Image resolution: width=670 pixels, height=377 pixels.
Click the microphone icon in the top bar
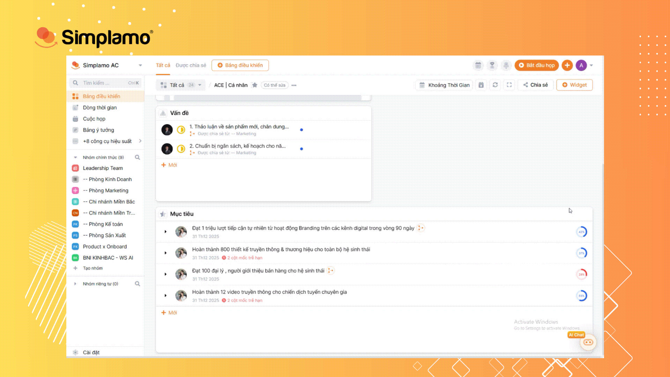[506, 65]
